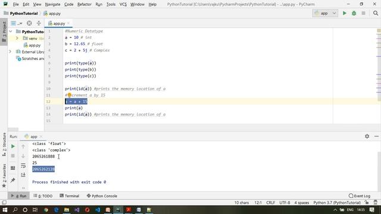Run the app configuration with the green play button
The image size is (381, 214).
344,13
